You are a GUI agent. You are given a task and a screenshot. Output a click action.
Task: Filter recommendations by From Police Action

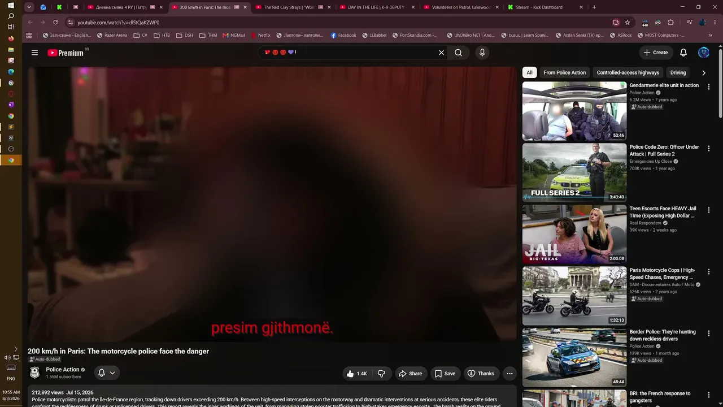[x=564, y=72]
